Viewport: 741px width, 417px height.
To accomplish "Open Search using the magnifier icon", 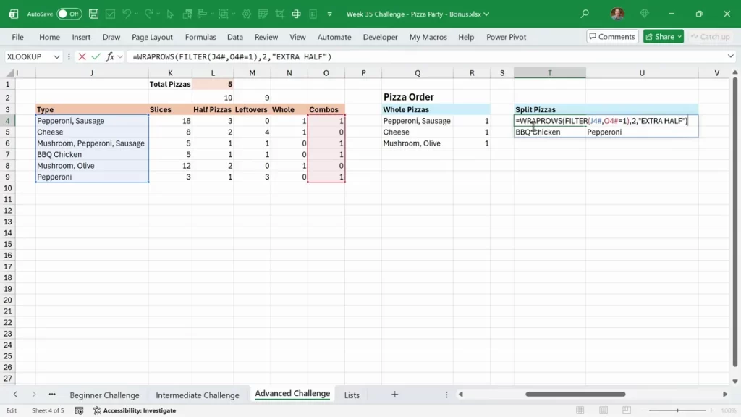I will click(x=583, y=14).
